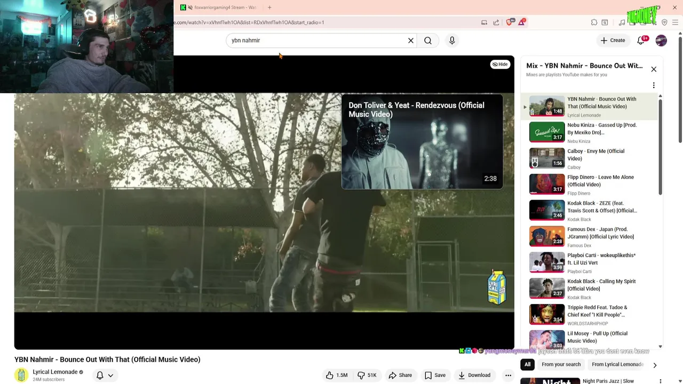Open Brave playlist music note icon
Screen dimensions: 683x384
622,22
